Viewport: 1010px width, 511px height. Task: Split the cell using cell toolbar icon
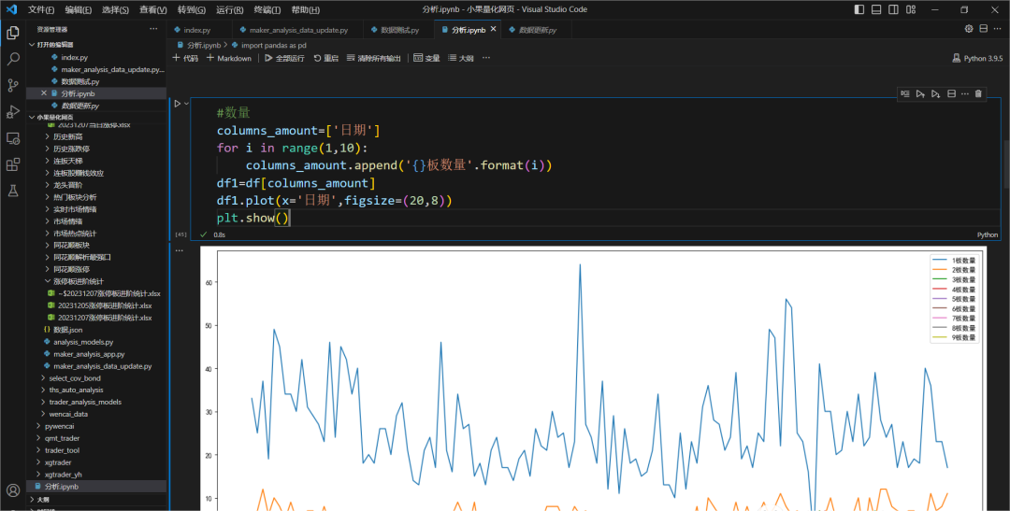coord(951,94)
